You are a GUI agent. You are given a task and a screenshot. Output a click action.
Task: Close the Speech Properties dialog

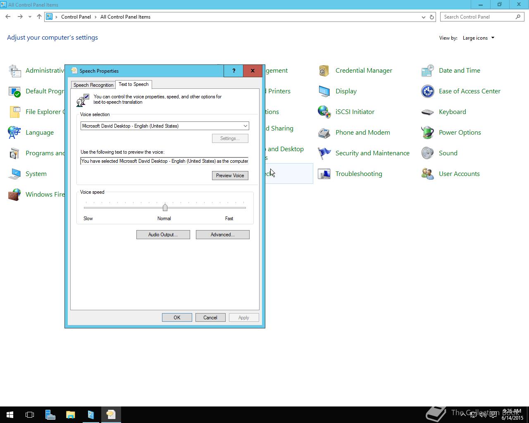pyautogui.click(x=253, y=71)
